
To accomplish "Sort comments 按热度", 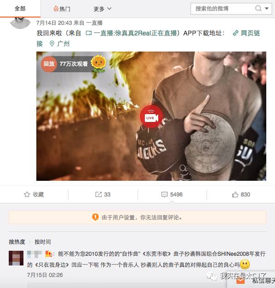I will tap(17, 242).
